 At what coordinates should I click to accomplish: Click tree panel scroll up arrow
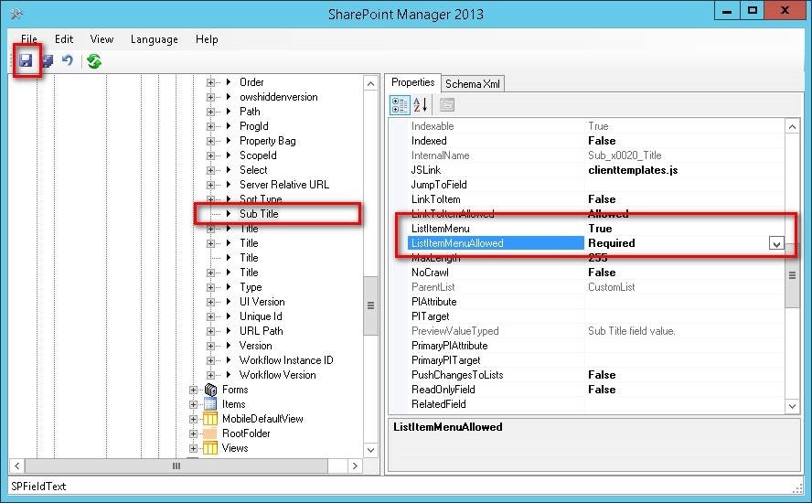(370, 83)
